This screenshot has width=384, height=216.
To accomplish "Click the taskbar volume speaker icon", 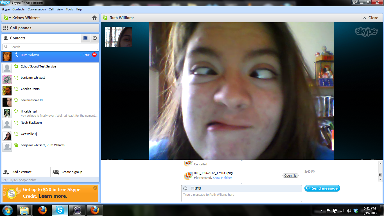I will tap(349, 211).
